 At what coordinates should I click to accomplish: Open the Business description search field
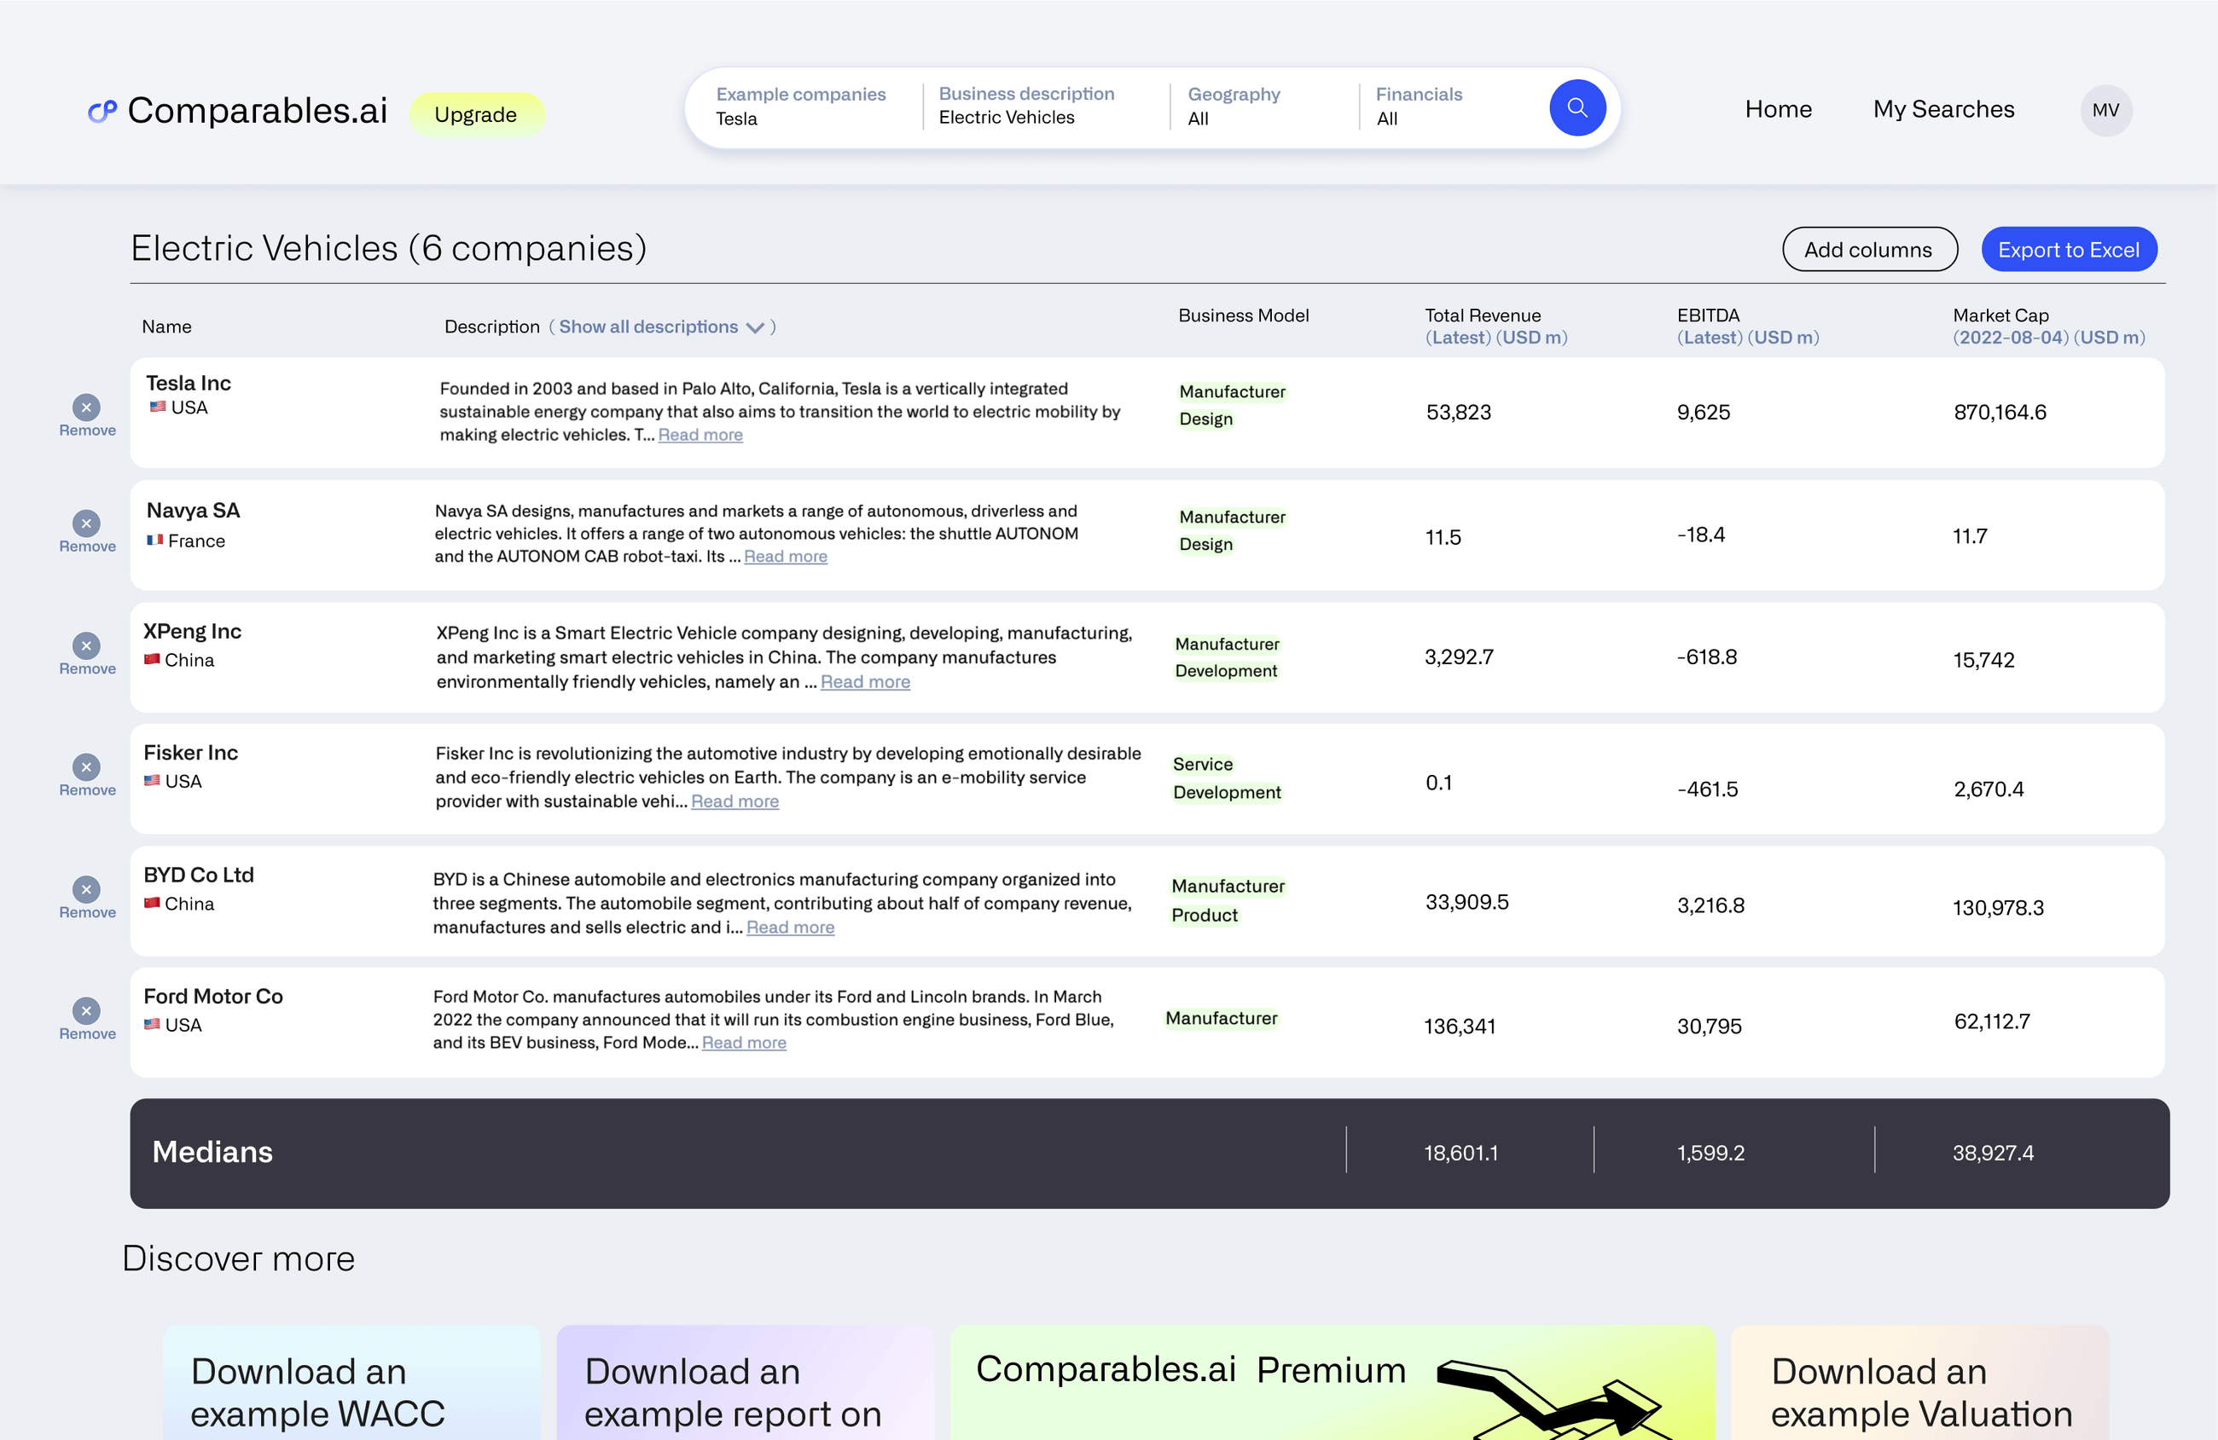click(1027, 107)
